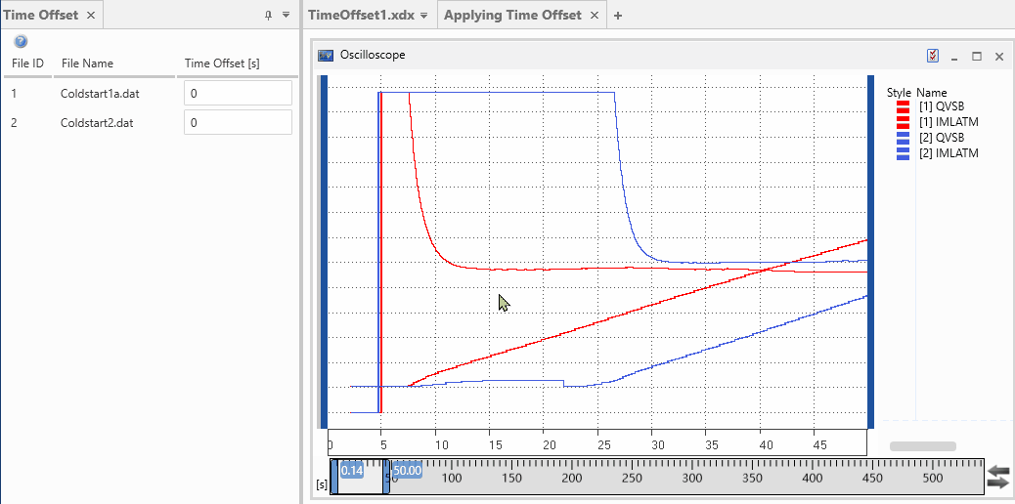Pin the Time Offset panel
1015x504 pixels.
[269, 16]
